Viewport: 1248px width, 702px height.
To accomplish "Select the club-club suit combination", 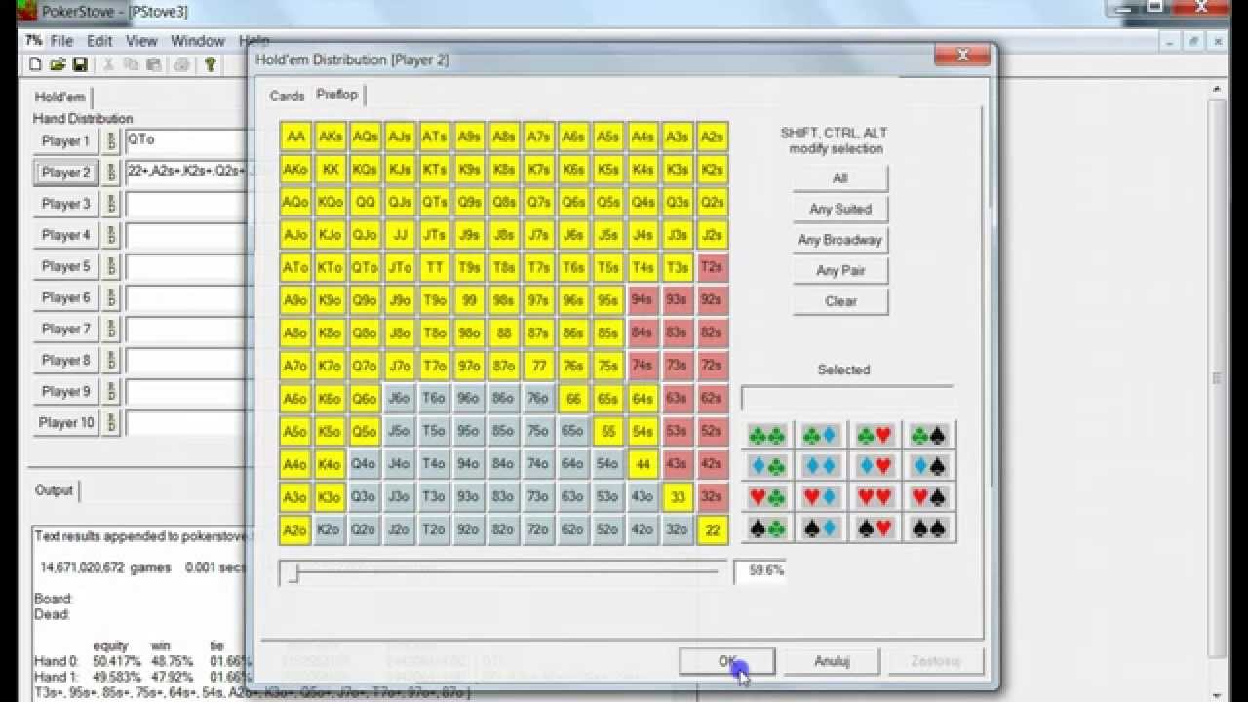I will click(x=766, y=436).
